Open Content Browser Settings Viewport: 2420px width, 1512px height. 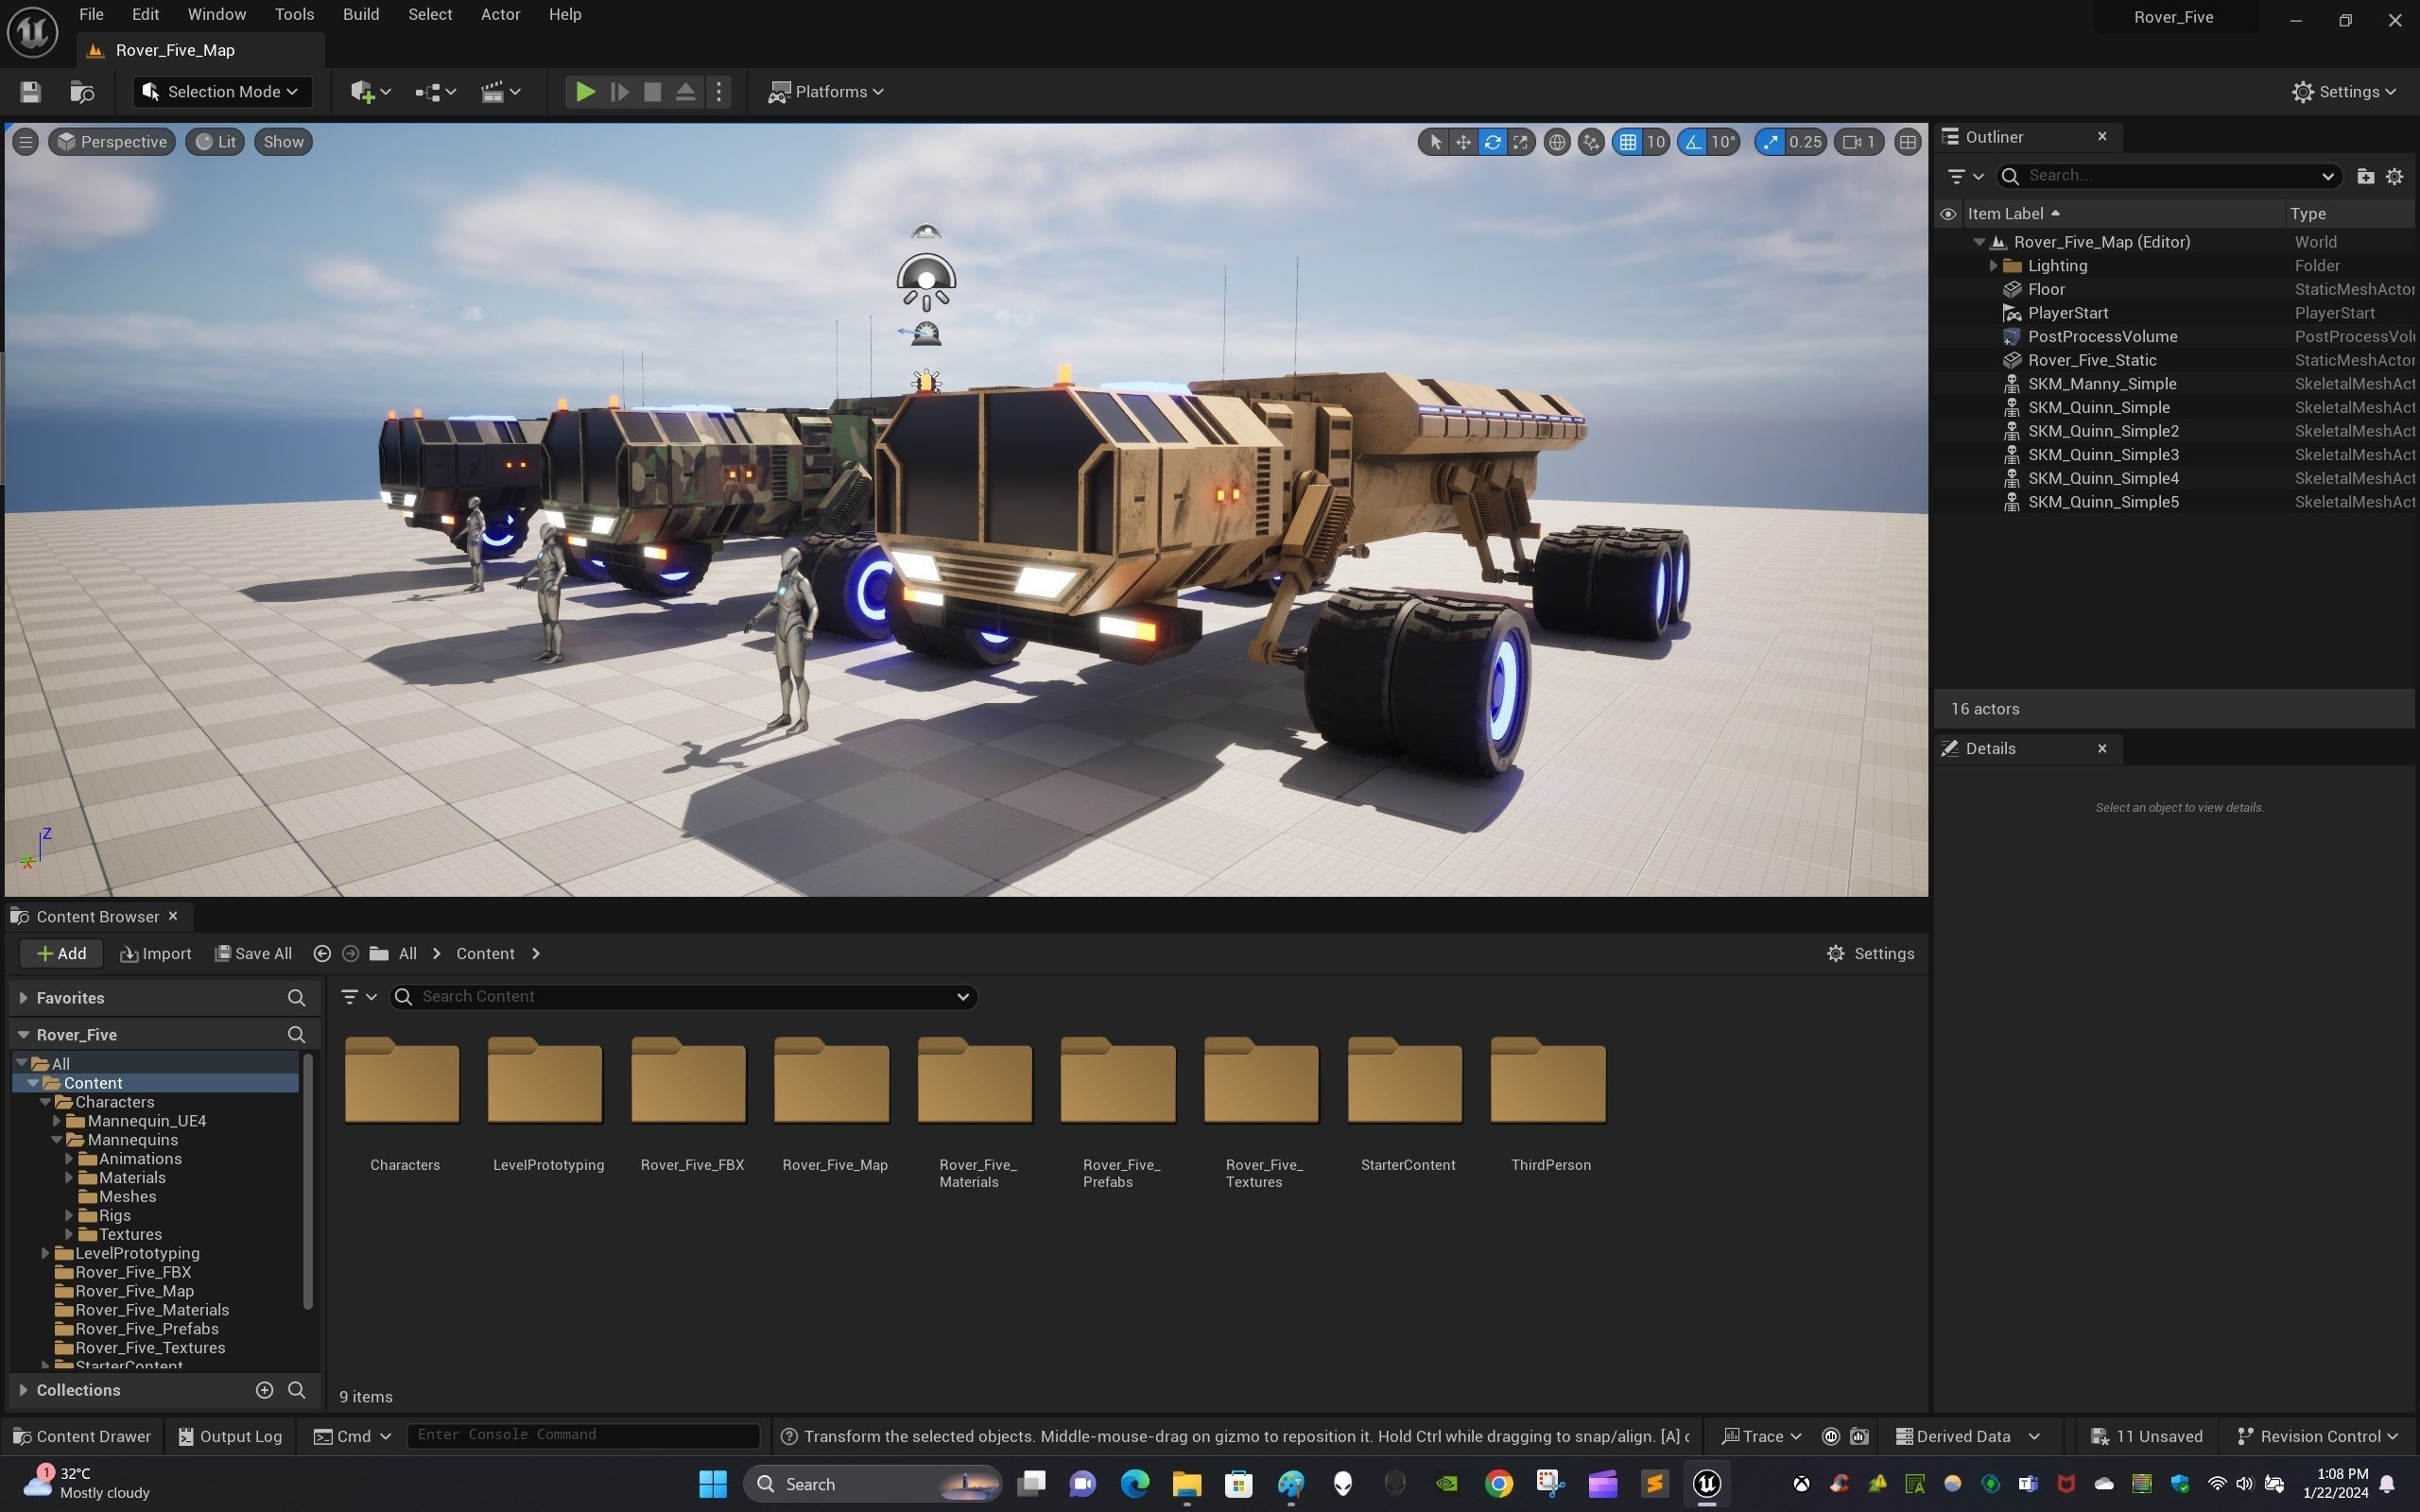click(x=1870, y=954)
